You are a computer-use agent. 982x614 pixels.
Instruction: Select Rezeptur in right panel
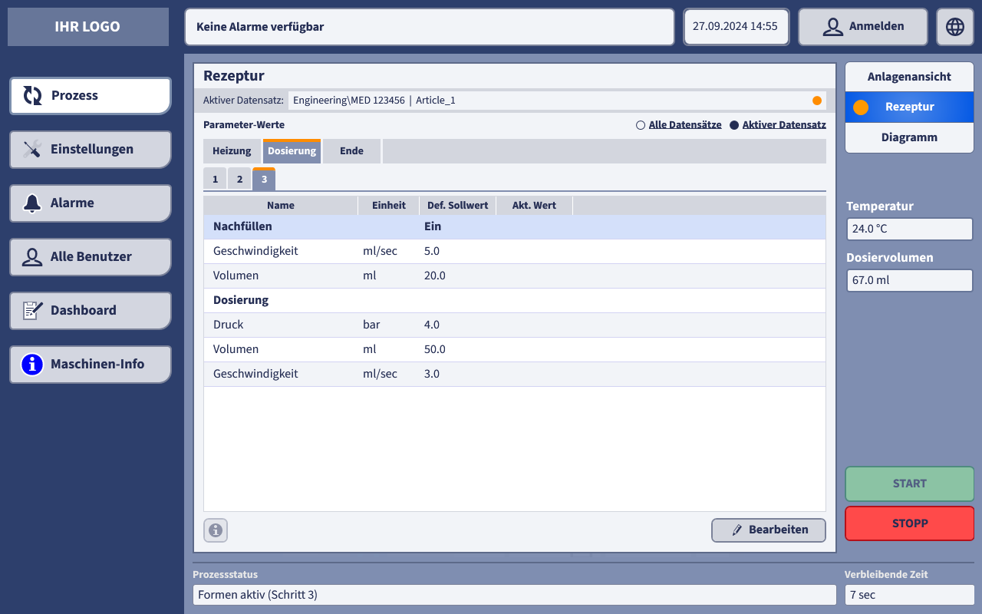[x=910, y=107]
